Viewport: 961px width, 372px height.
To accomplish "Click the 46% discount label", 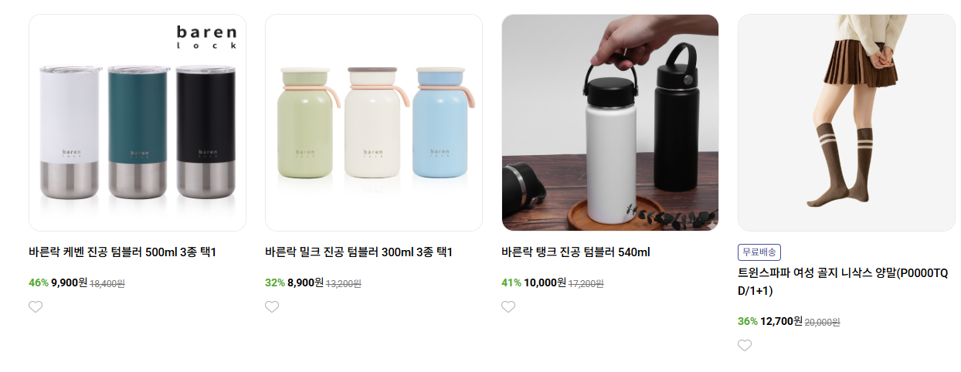I will (39, 282).
